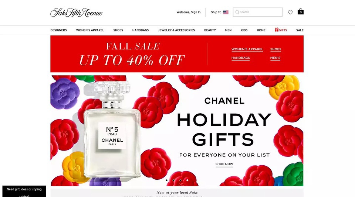Open the gift ideas styling advice chat
This screenshot has height=197, width=355.
24,191
